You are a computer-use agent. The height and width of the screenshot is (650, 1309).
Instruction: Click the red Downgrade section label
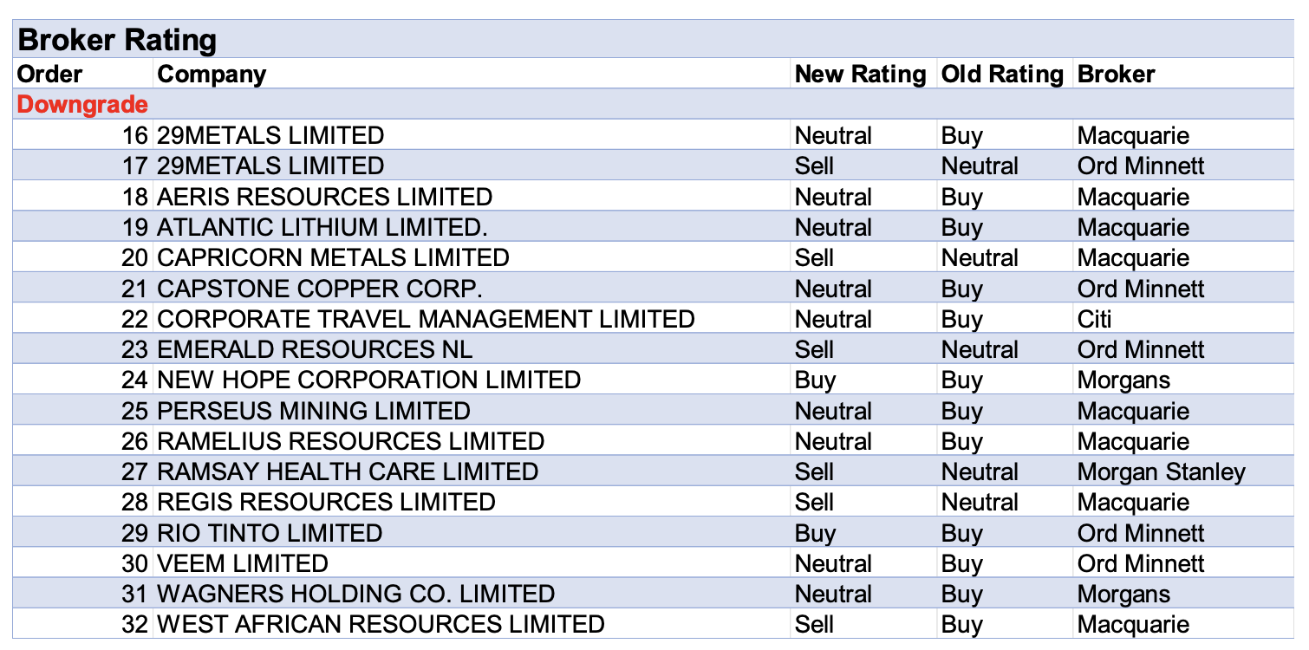click(x=82, y=105)
